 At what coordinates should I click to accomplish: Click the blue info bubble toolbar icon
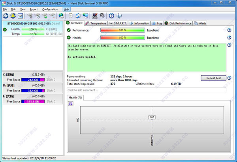(119, 16)
